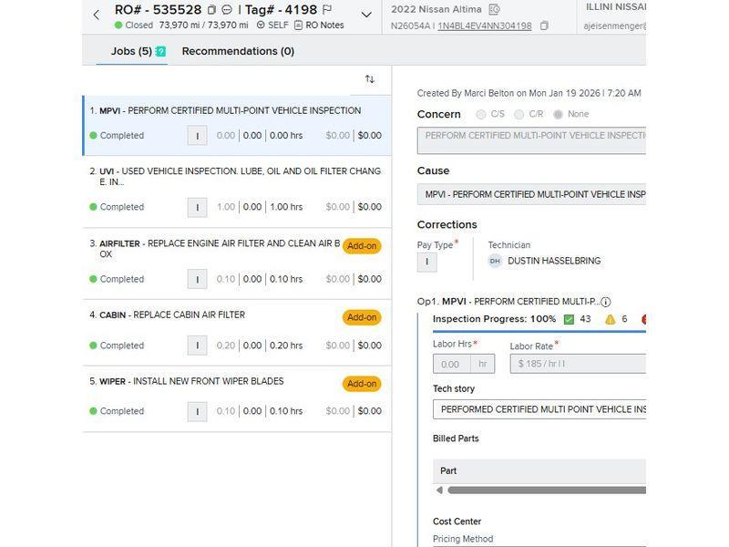729x547 pixels.
Task: Open vehicle details icon beside 2022 Nissan Altima
Action: pos(495,9)
